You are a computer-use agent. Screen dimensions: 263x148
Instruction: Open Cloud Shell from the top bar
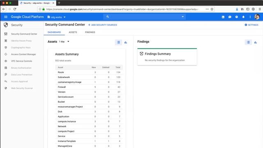[223, 17]
